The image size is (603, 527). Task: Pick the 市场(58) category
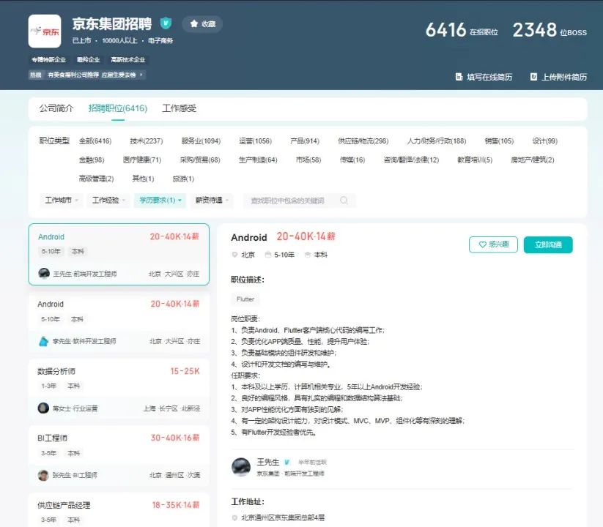point(308,160)
